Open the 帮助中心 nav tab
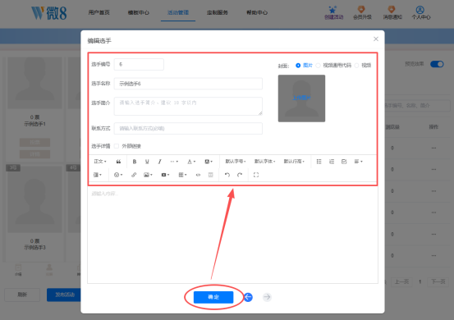454x320 pixels. [x=257, y=12]
